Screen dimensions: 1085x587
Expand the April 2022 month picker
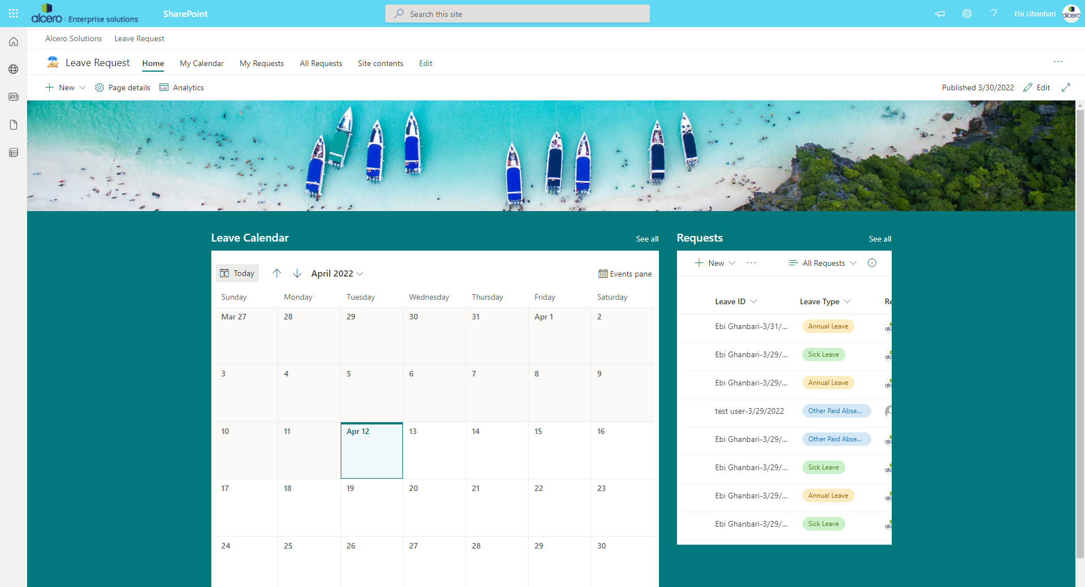click(337, 274)
